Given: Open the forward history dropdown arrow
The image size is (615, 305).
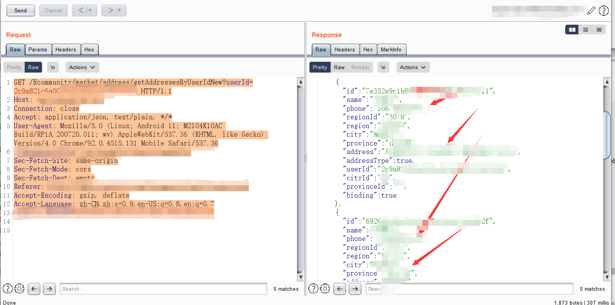Looking at the screenshot, I should [120, 10].
